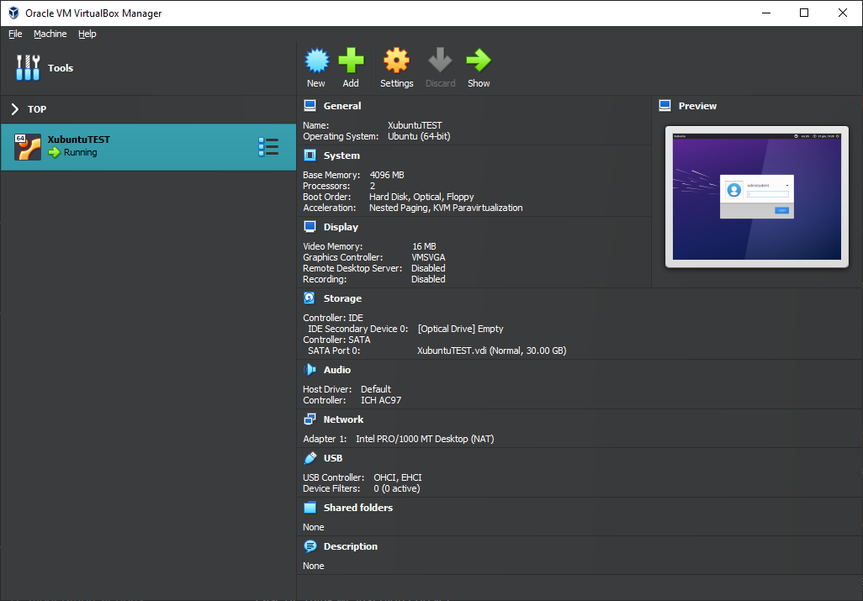Click the Display section screen icon
This screenshot has width=863, height=601.
[x=310, y=227]
